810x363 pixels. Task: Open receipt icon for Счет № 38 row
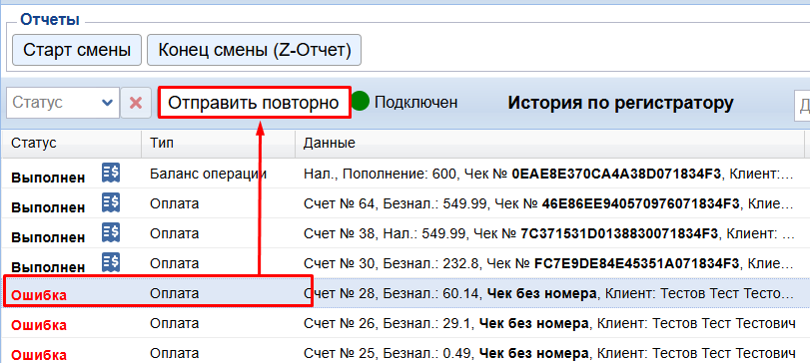coord(111,231)
